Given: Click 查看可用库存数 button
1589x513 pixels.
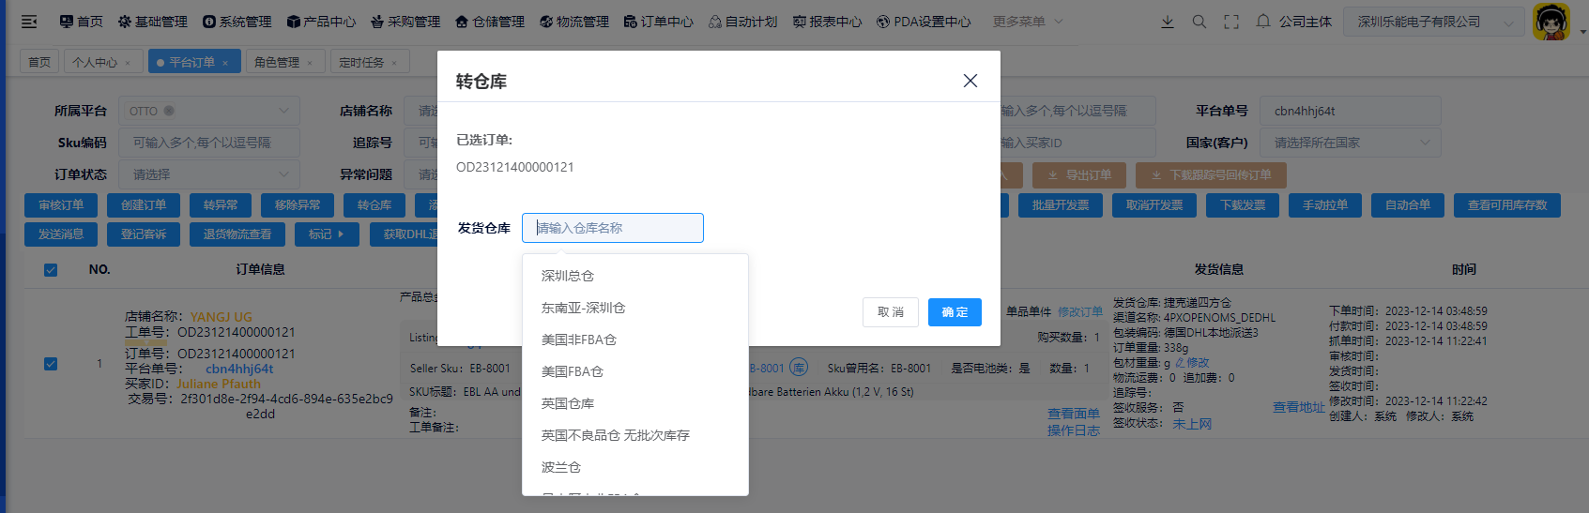Looking at the screenshot, I should tap(1507, 205).
